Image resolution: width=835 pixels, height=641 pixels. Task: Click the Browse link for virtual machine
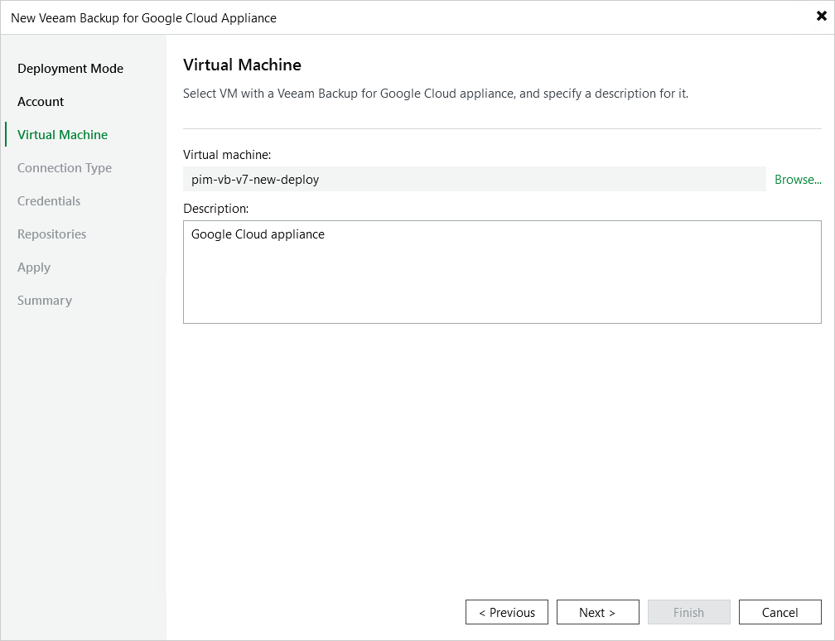pos(798,180)
